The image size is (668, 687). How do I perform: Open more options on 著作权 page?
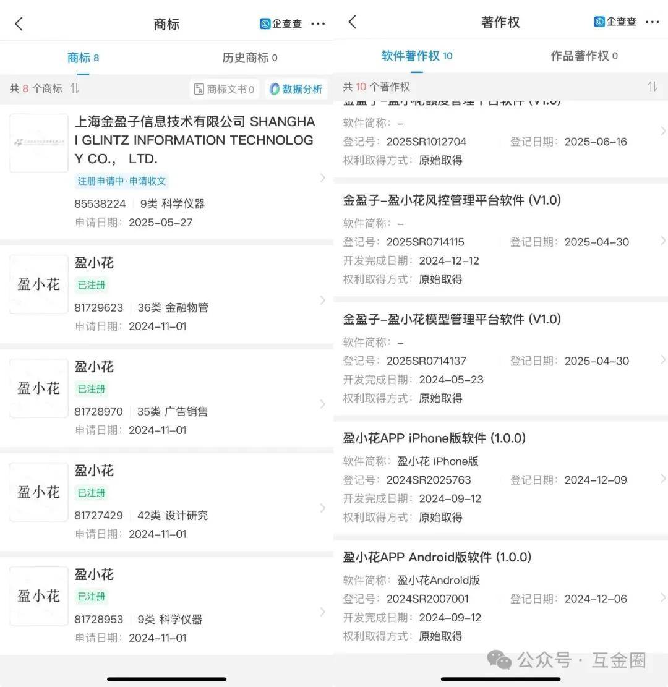[652, 22]
